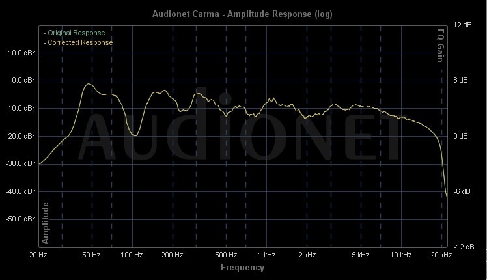
Task: Click the '-50.0 dBr' amplitude axis label
Action: pyautogui.click(x=20, y=219)
